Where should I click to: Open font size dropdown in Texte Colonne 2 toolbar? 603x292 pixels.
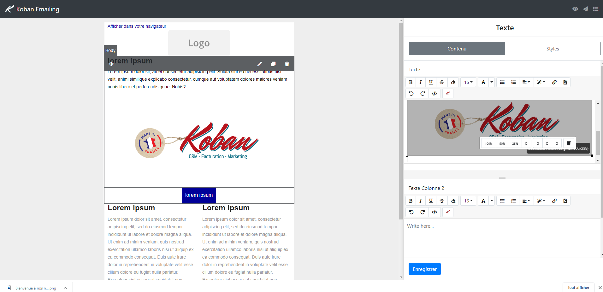[x=468, y=201]
